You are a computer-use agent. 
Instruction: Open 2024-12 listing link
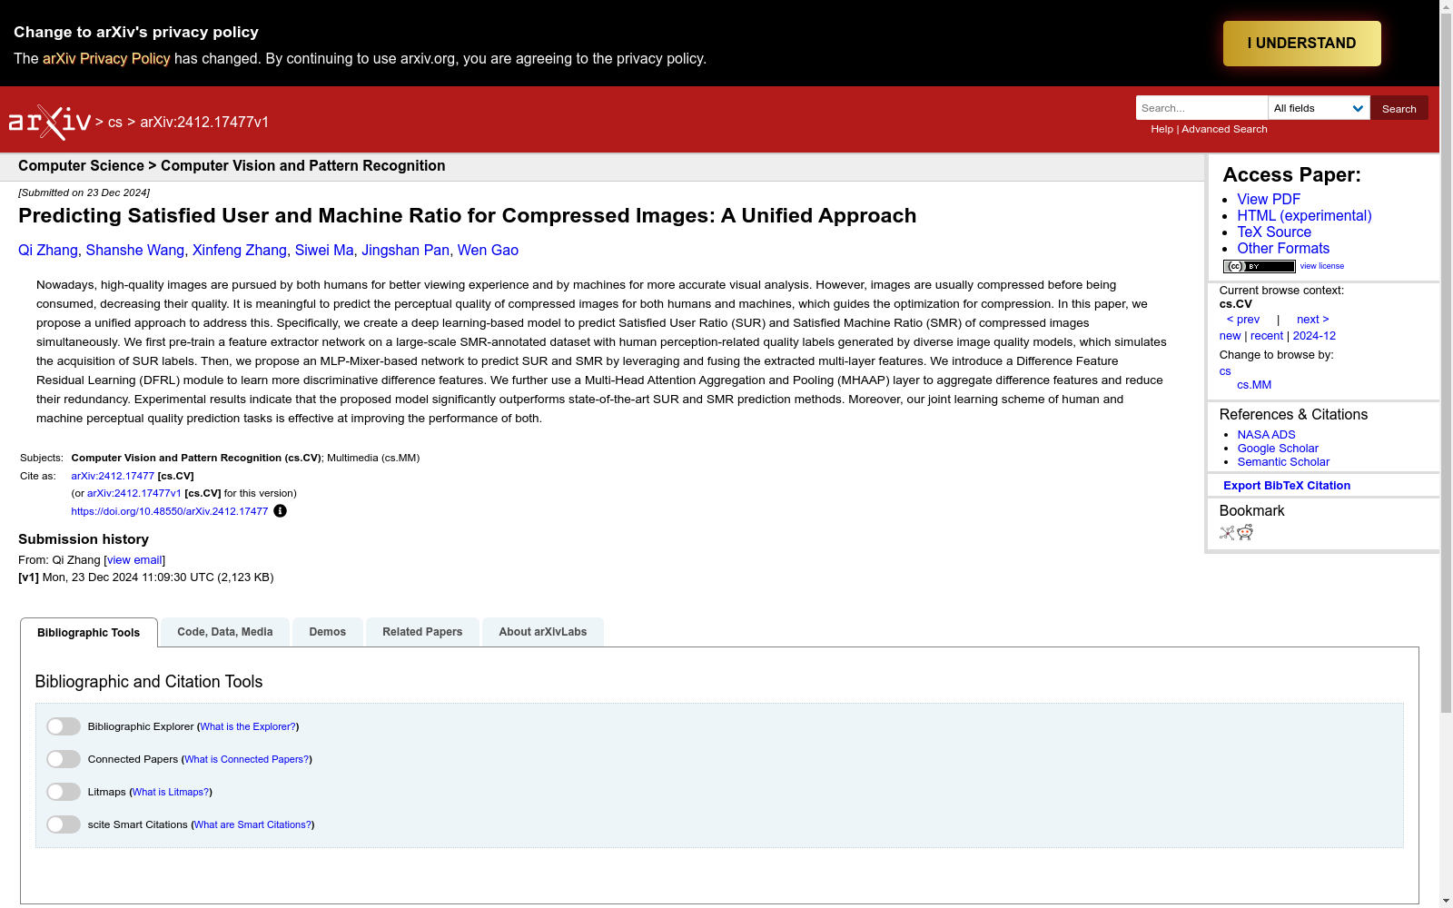pos(1314,336)
